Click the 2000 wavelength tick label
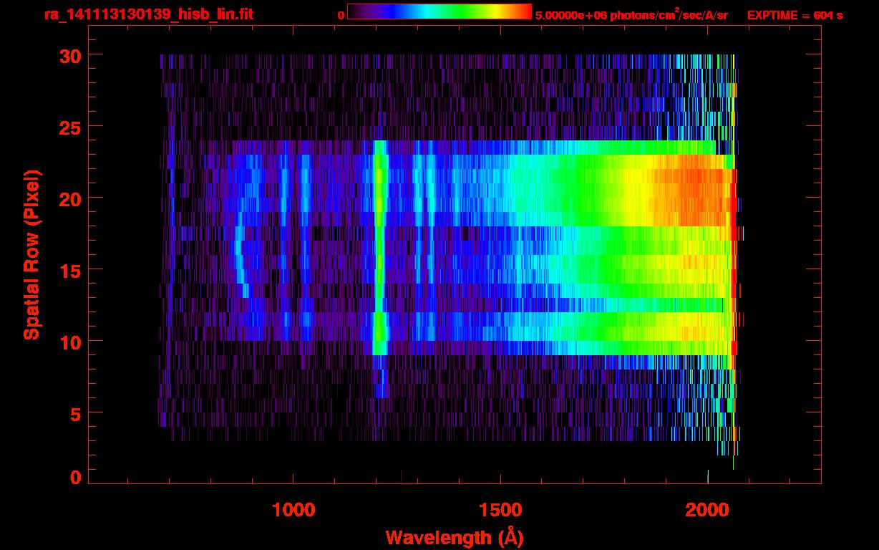879x550 pixels. tap(707, 510)
